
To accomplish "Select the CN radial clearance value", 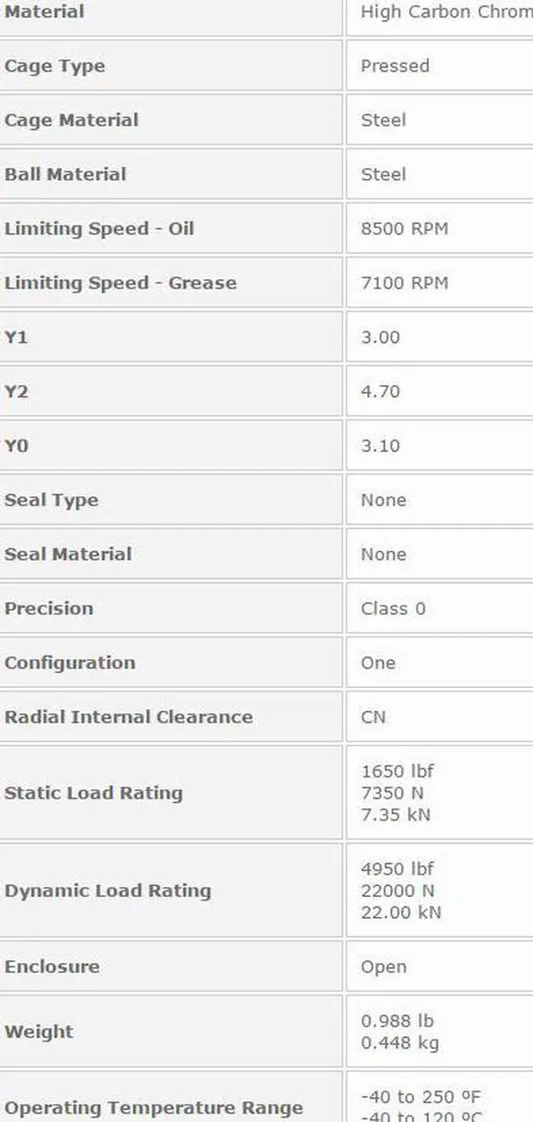I will [x=373, y=717].
